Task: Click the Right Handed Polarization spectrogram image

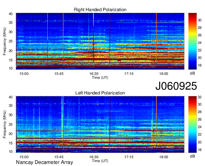Action: pos(100,41)
